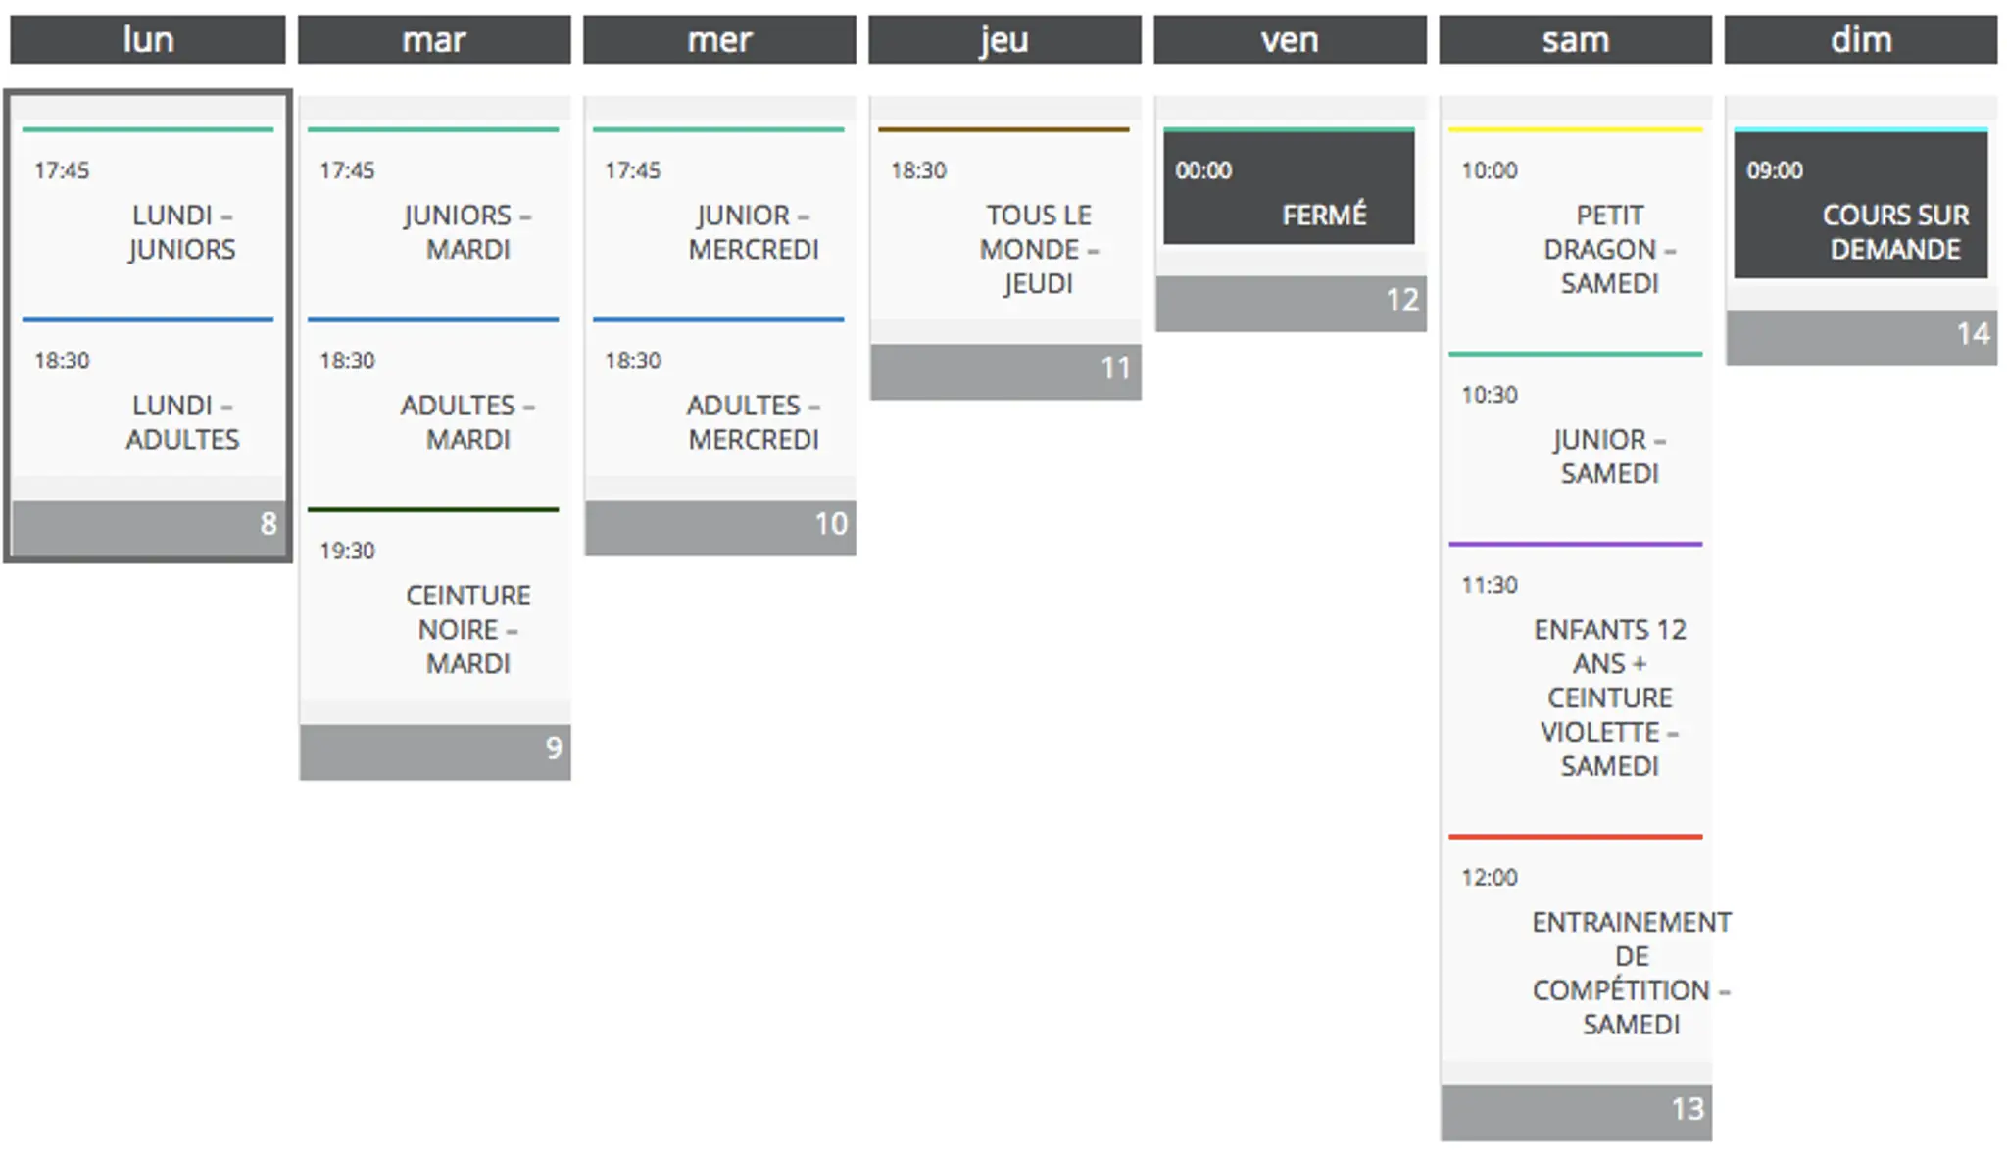This screenshot has height=1153, width=2007.
Task: Select the mar day header tab
Action: (434, 40)
